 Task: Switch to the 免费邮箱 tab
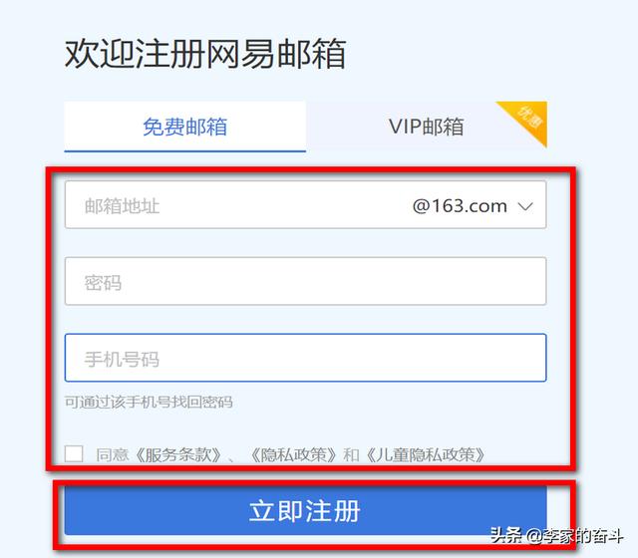(184, 127)
